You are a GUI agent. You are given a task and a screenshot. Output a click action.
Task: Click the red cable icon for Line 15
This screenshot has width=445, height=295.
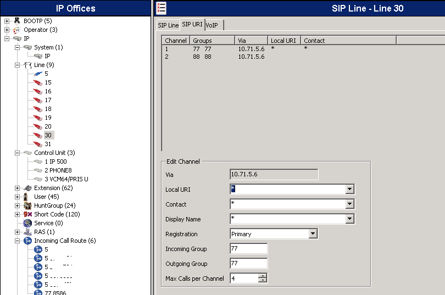pos(38,82)
